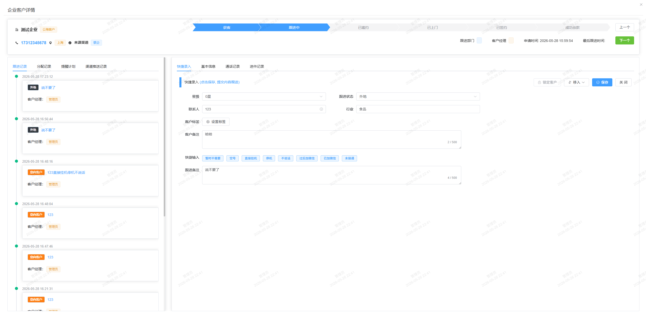Click the 上海 location tag
Viewport: 646px width, 319px height.
coord(60,43)
